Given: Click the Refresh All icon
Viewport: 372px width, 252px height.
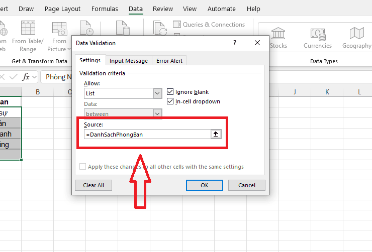Looking at the screenshot, I should [x=160, y=28].
